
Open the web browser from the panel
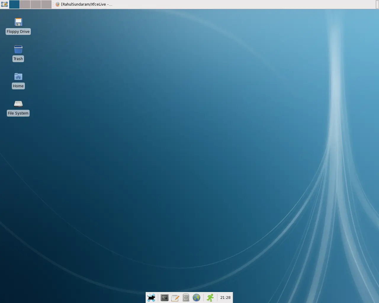[197, 298]
